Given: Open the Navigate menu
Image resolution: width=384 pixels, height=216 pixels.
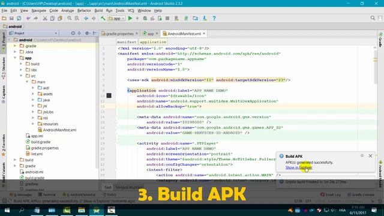Looking at the screenshot, I should coord(38,11).
